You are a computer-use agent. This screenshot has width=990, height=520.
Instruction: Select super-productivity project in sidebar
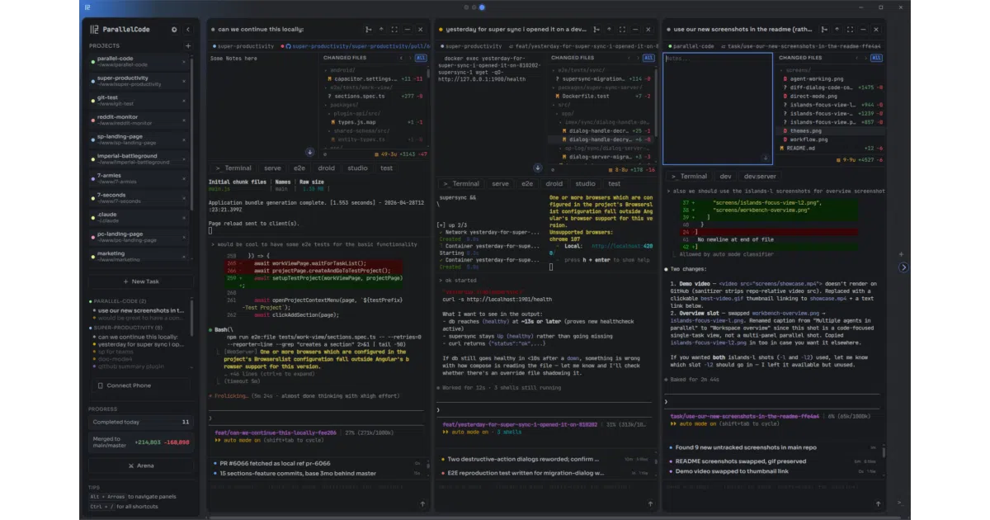[x=139, y=81]
